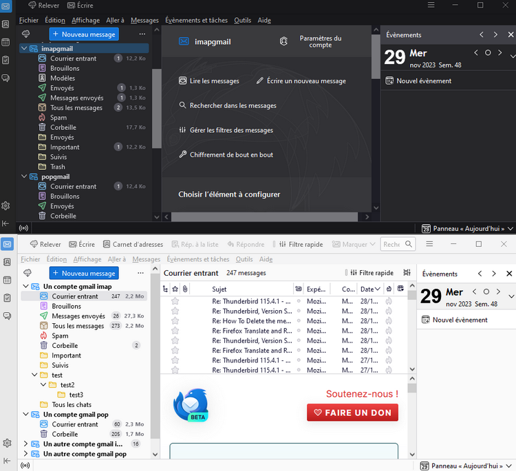Viewport: 516px width, 471px height.
Task: Click dark folder pane vertical scrollbar thumb
Action: (x=157, y=109)
